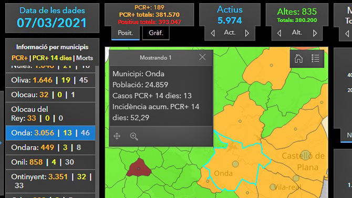Click the right arrow beside Alt.
Screen dimensions: 352x198
(315, 33)
